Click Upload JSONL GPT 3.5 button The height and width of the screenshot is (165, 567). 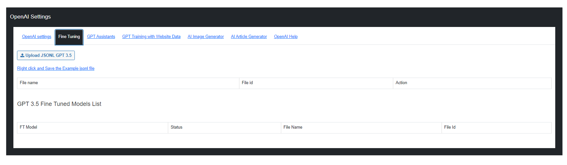pos(46,56)
